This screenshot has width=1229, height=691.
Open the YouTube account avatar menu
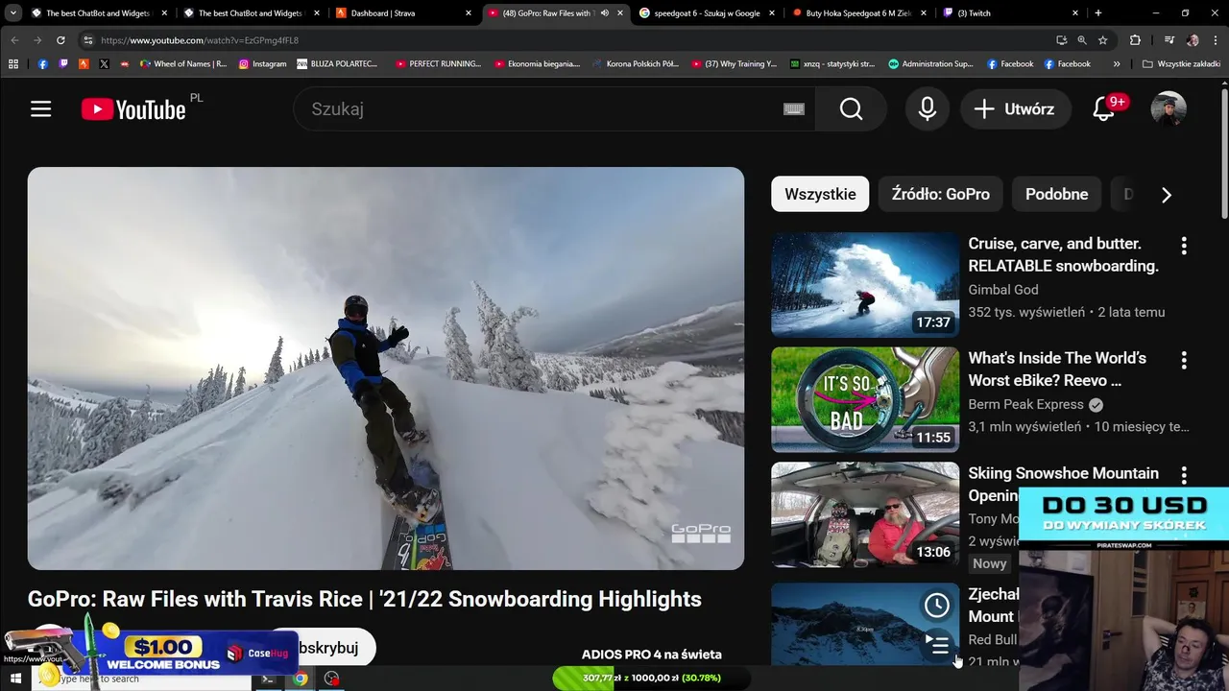pyautogui.click(x=1169, y=109)
